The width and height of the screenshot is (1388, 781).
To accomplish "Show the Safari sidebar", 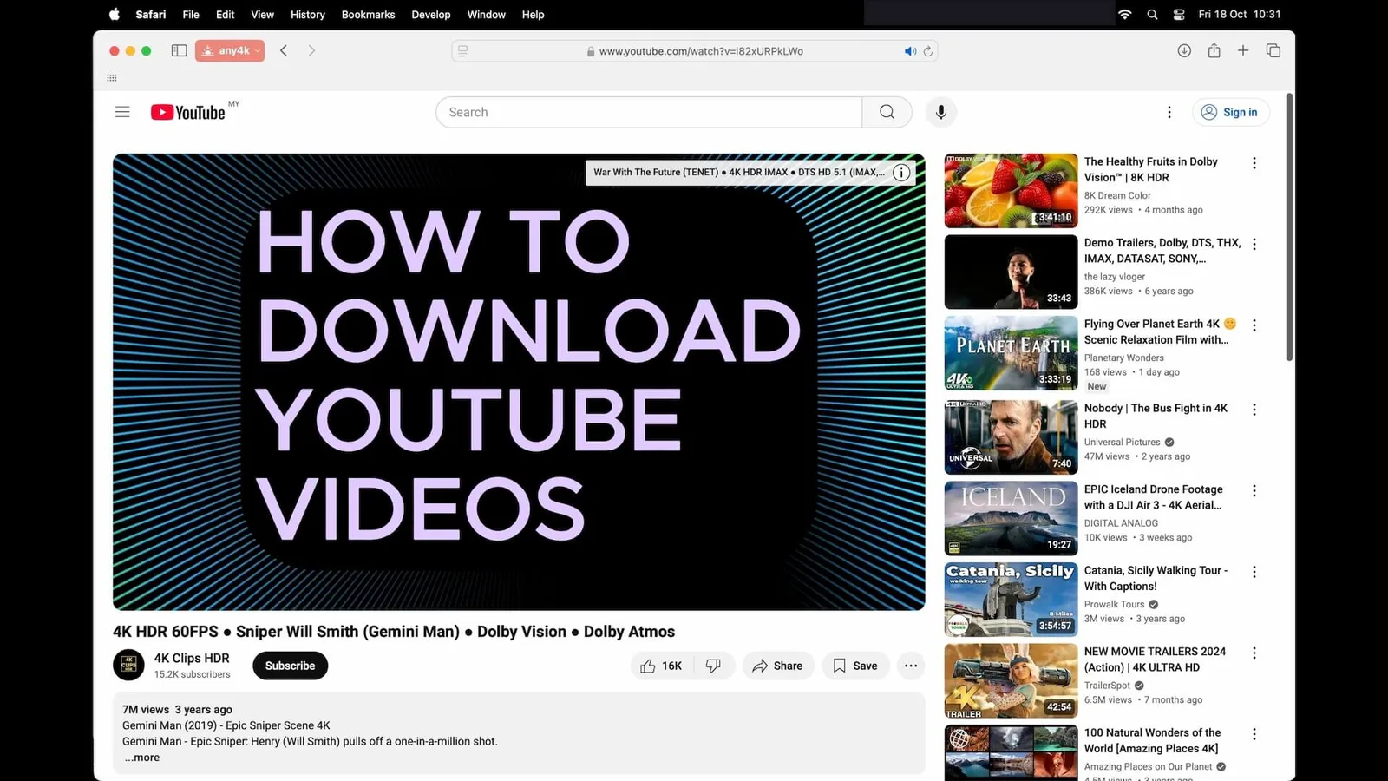I will click(x=180, y=50).
